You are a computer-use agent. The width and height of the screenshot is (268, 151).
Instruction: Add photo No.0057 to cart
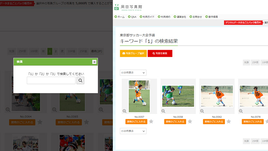coord(136,122)
